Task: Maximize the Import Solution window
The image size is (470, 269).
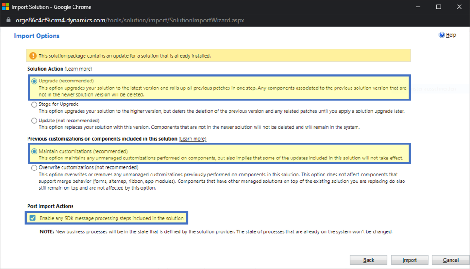Action: (x=438, y=6)
